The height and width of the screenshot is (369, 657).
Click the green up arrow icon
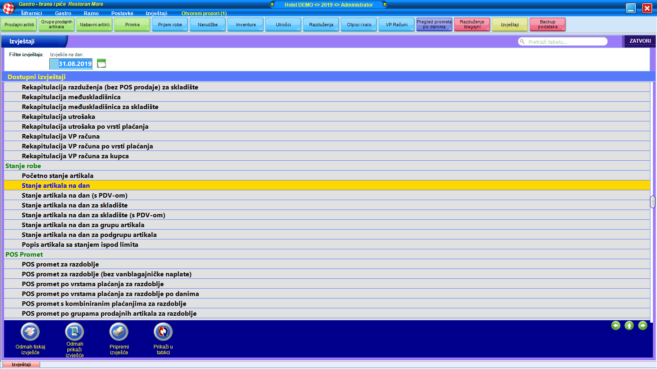coord(629,326)
